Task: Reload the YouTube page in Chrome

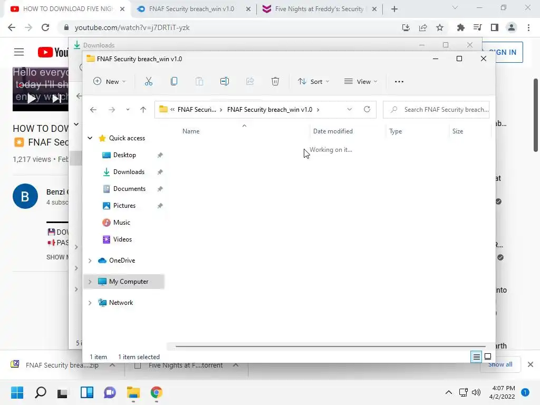Action: point(45,27)
